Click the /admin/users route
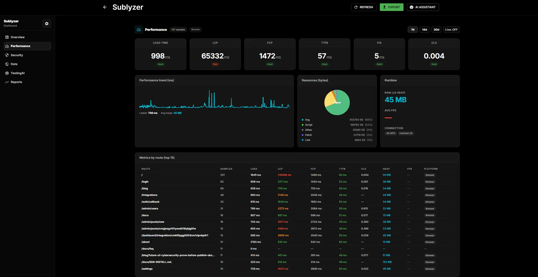This screenshot has height=277, width=538. pos(150,208)
